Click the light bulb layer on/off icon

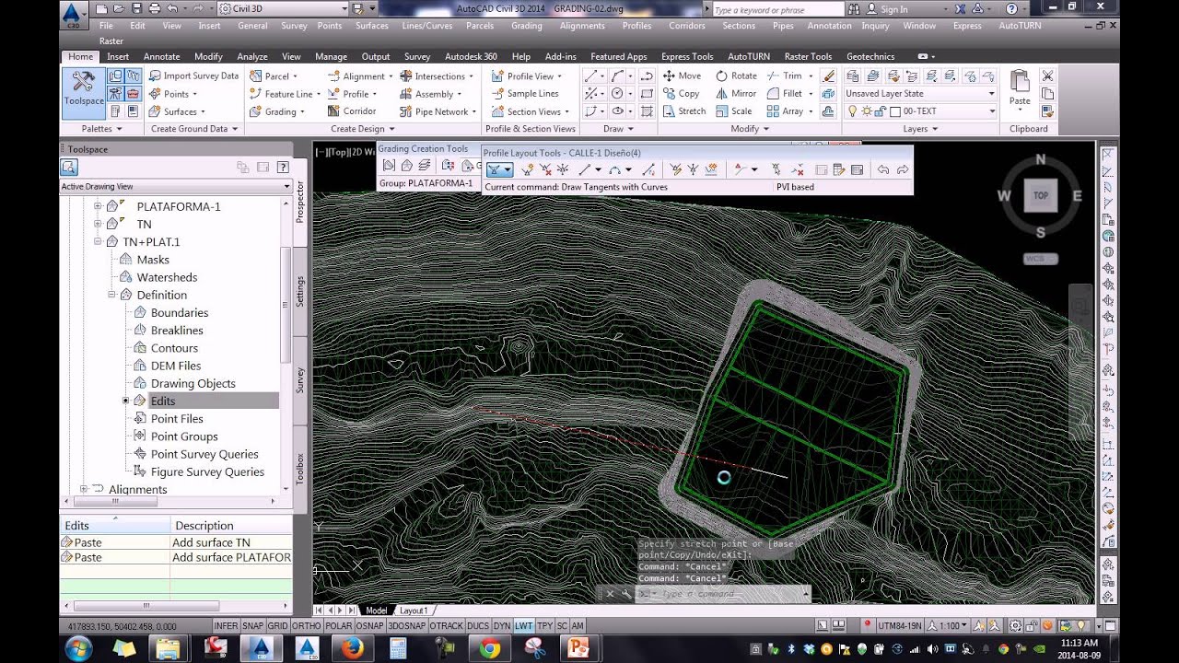click(852, 110)
